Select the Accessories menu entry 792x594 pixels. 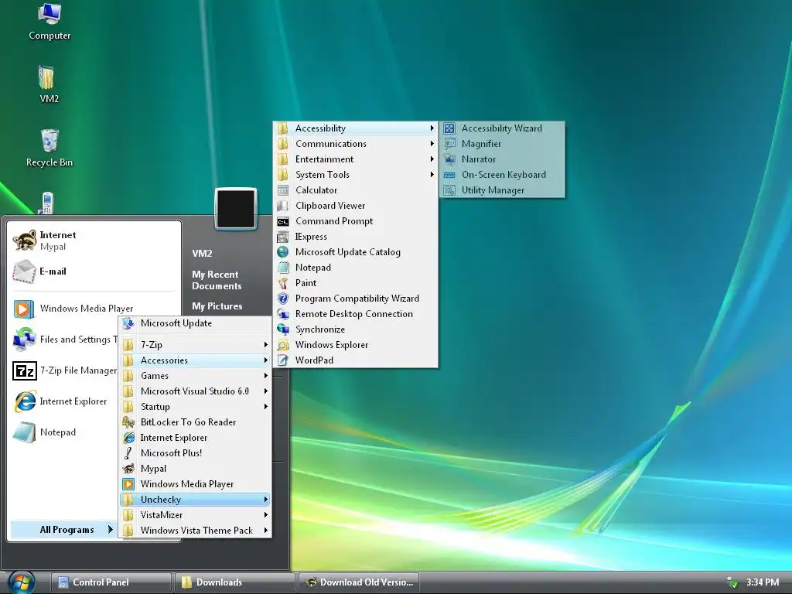point(196,360)
